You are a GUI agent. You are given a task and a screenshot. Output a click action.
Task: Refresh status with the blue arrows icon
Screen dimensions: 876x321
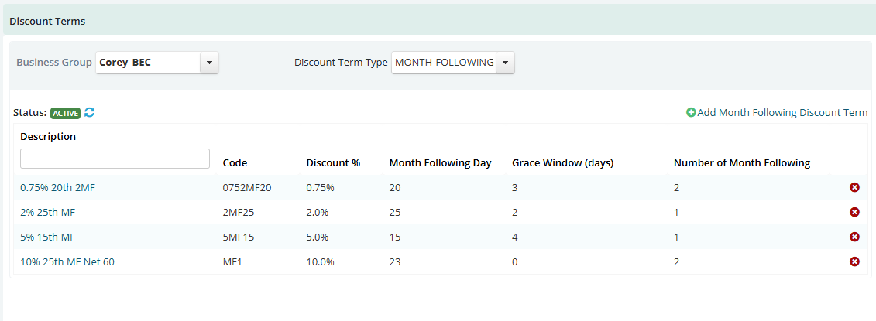point(89,112)
